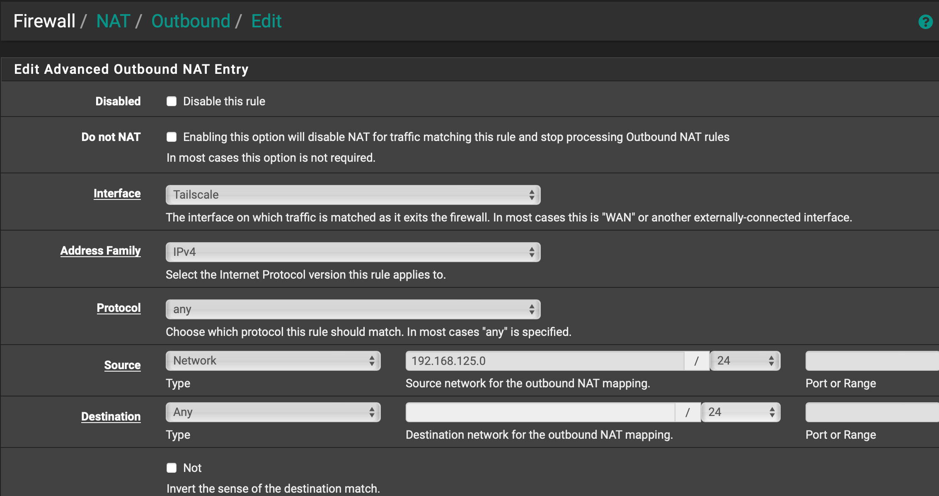Open the Protocol dropdown set to any

pos(353,309)
